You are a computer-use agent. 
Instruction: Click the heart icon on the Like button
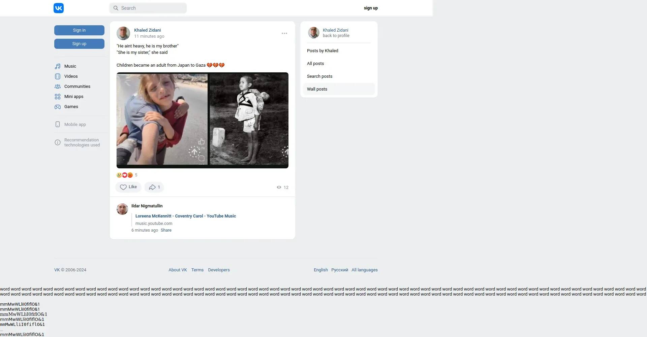pos(123,187)
